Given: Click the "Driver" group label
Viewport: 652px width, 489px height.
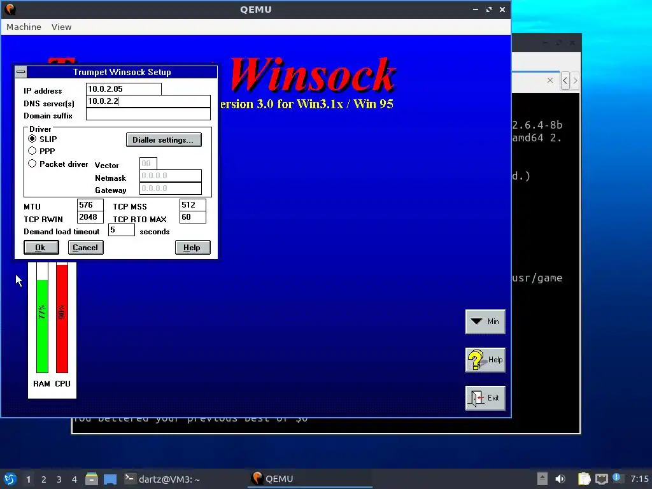Looking at the screenshot, I should 40,129.
